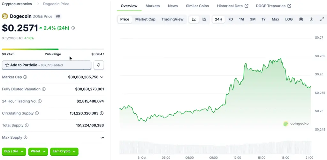The image size is (327, 160).
Task: Switch chart to Market Cap mode
Action: coord(145,19)
